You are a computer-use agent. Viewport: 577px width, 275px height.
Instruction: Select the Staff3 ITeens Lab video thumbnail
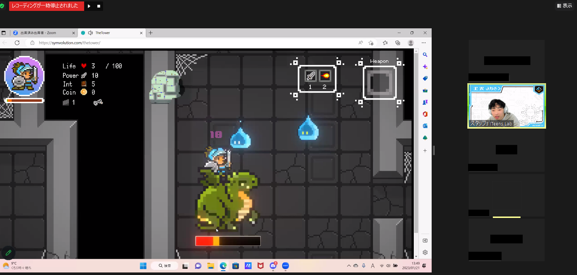click(x=507, y=106)
